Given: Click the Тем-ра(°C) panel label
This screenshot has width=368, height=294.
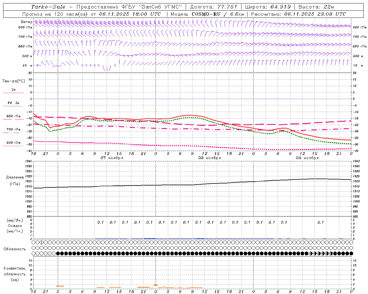Looking at the screenshot, I should pyautogui.click(x=14, y=81).
